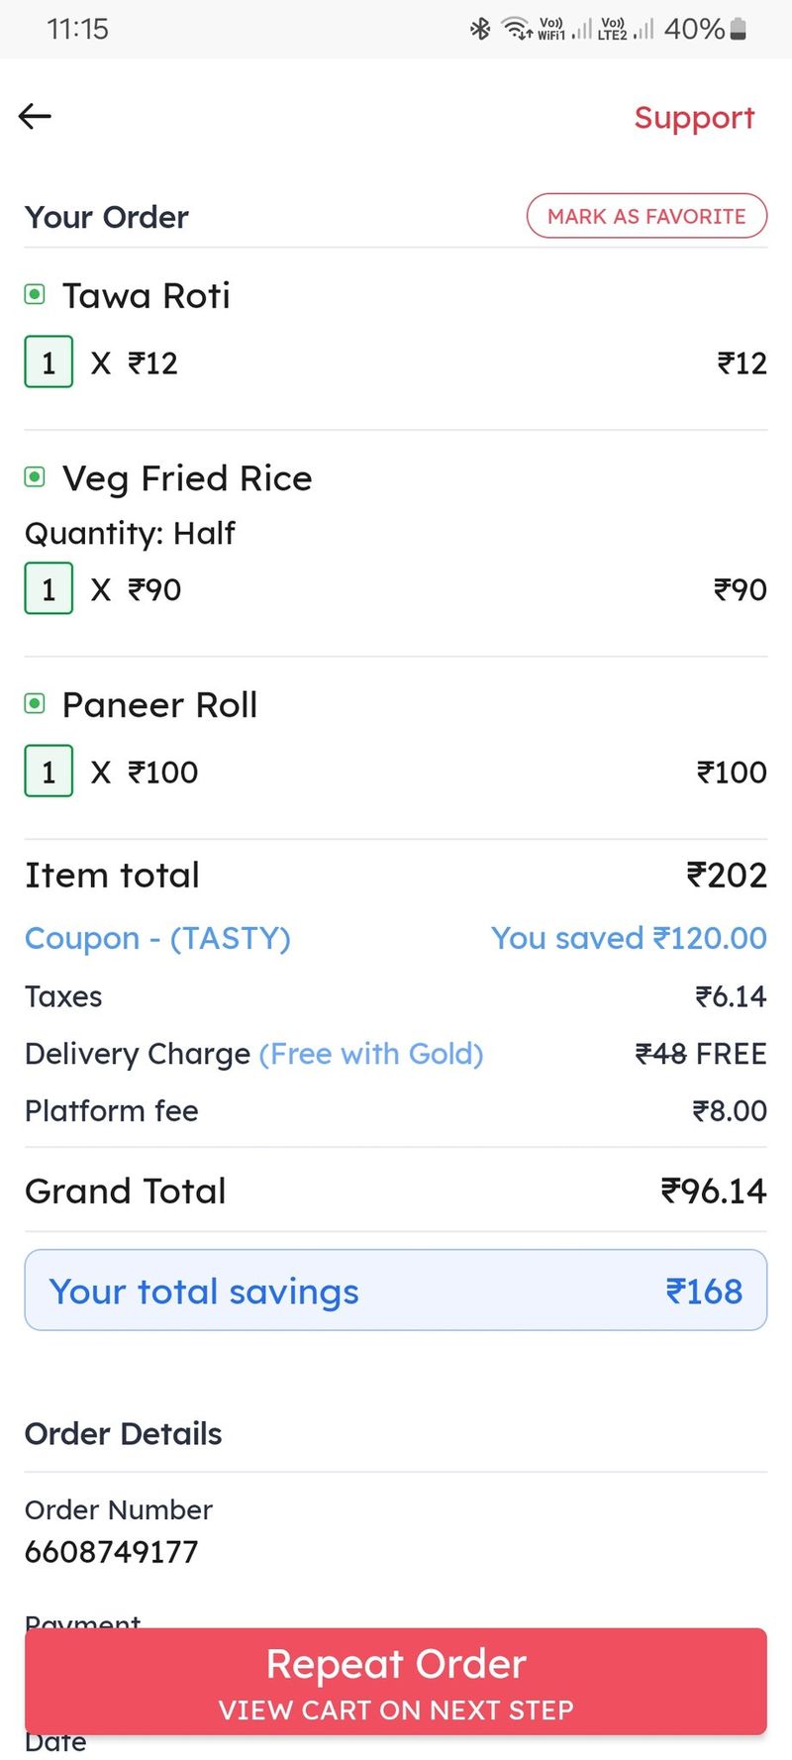Image resolution: width=792 pixels, height=1760 pixels.
Task: Click the veg indicator beside Paneer Roll
Action: pos(35,704)
